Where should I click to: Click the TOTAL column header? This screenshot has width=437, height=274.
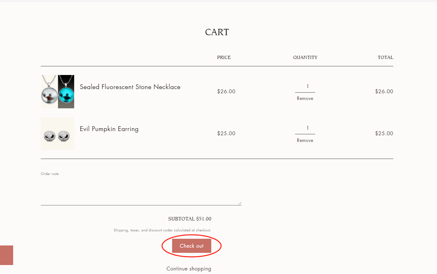tap(385, 57)
